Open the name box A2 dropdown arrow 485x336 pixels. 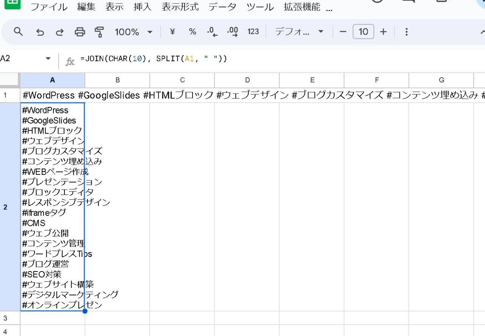(48, 58)
